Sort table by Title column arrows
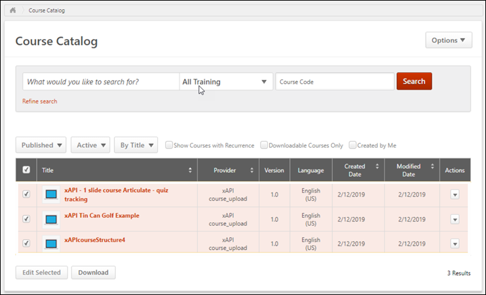The image size is (486, 295). click(190, 170)
